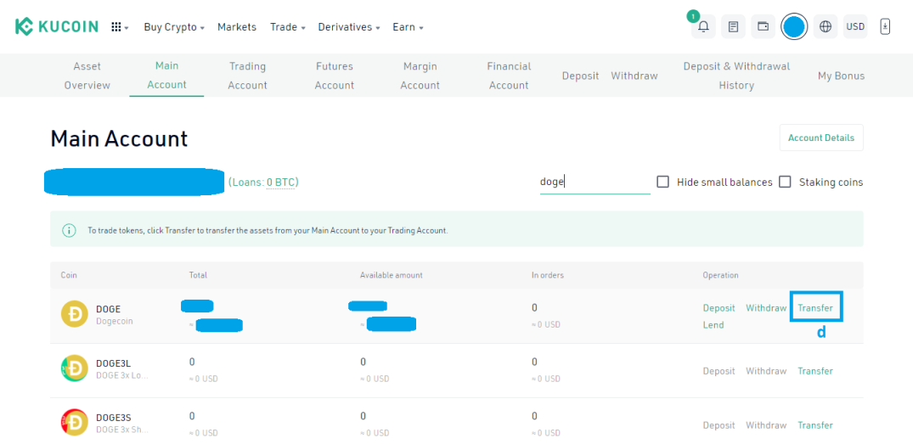This screenshot has height=444, width=913.
Task: Click the DOGE Dogecoin coin icon
Action: tap(75, 314)
